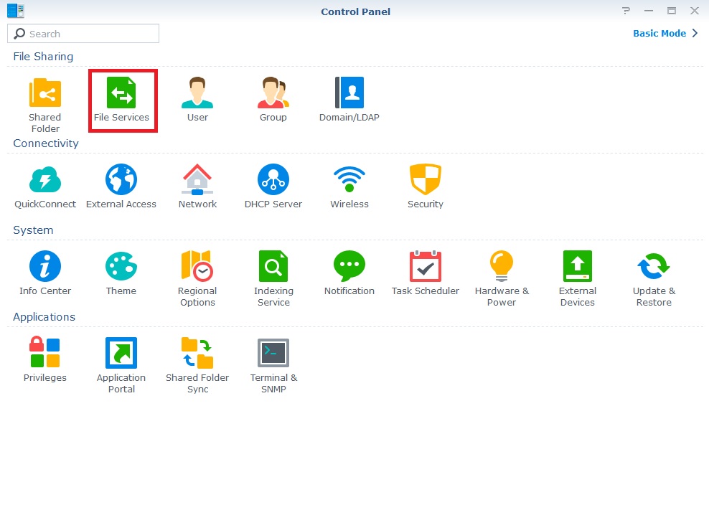The image size is (709, 505).
Task: Open Shared Folder Sync
Action: click(197, 354)
